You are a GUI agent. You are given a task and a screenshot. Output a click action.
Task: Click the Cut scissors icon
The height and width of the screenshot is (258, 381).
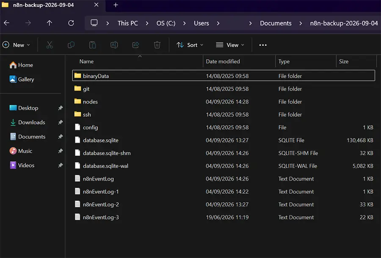[x=50, y=45]
